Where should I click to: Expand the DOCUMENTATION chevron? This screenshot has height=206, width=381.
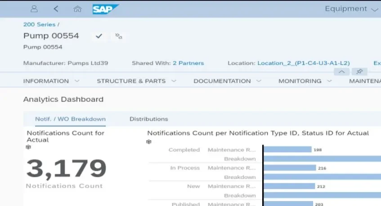tap(259, 81)
